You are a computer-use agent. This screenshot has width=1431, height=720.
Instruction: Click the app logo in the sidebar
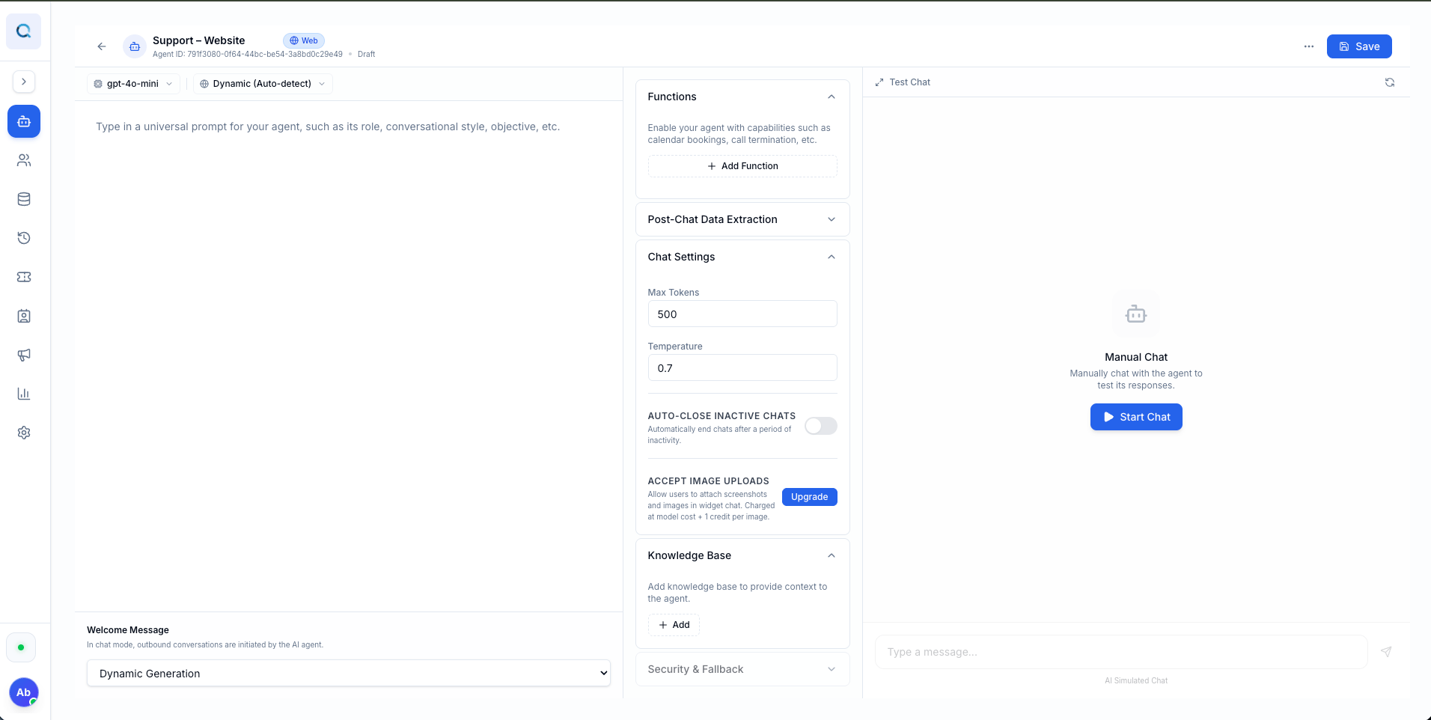[x=24, y=31]
